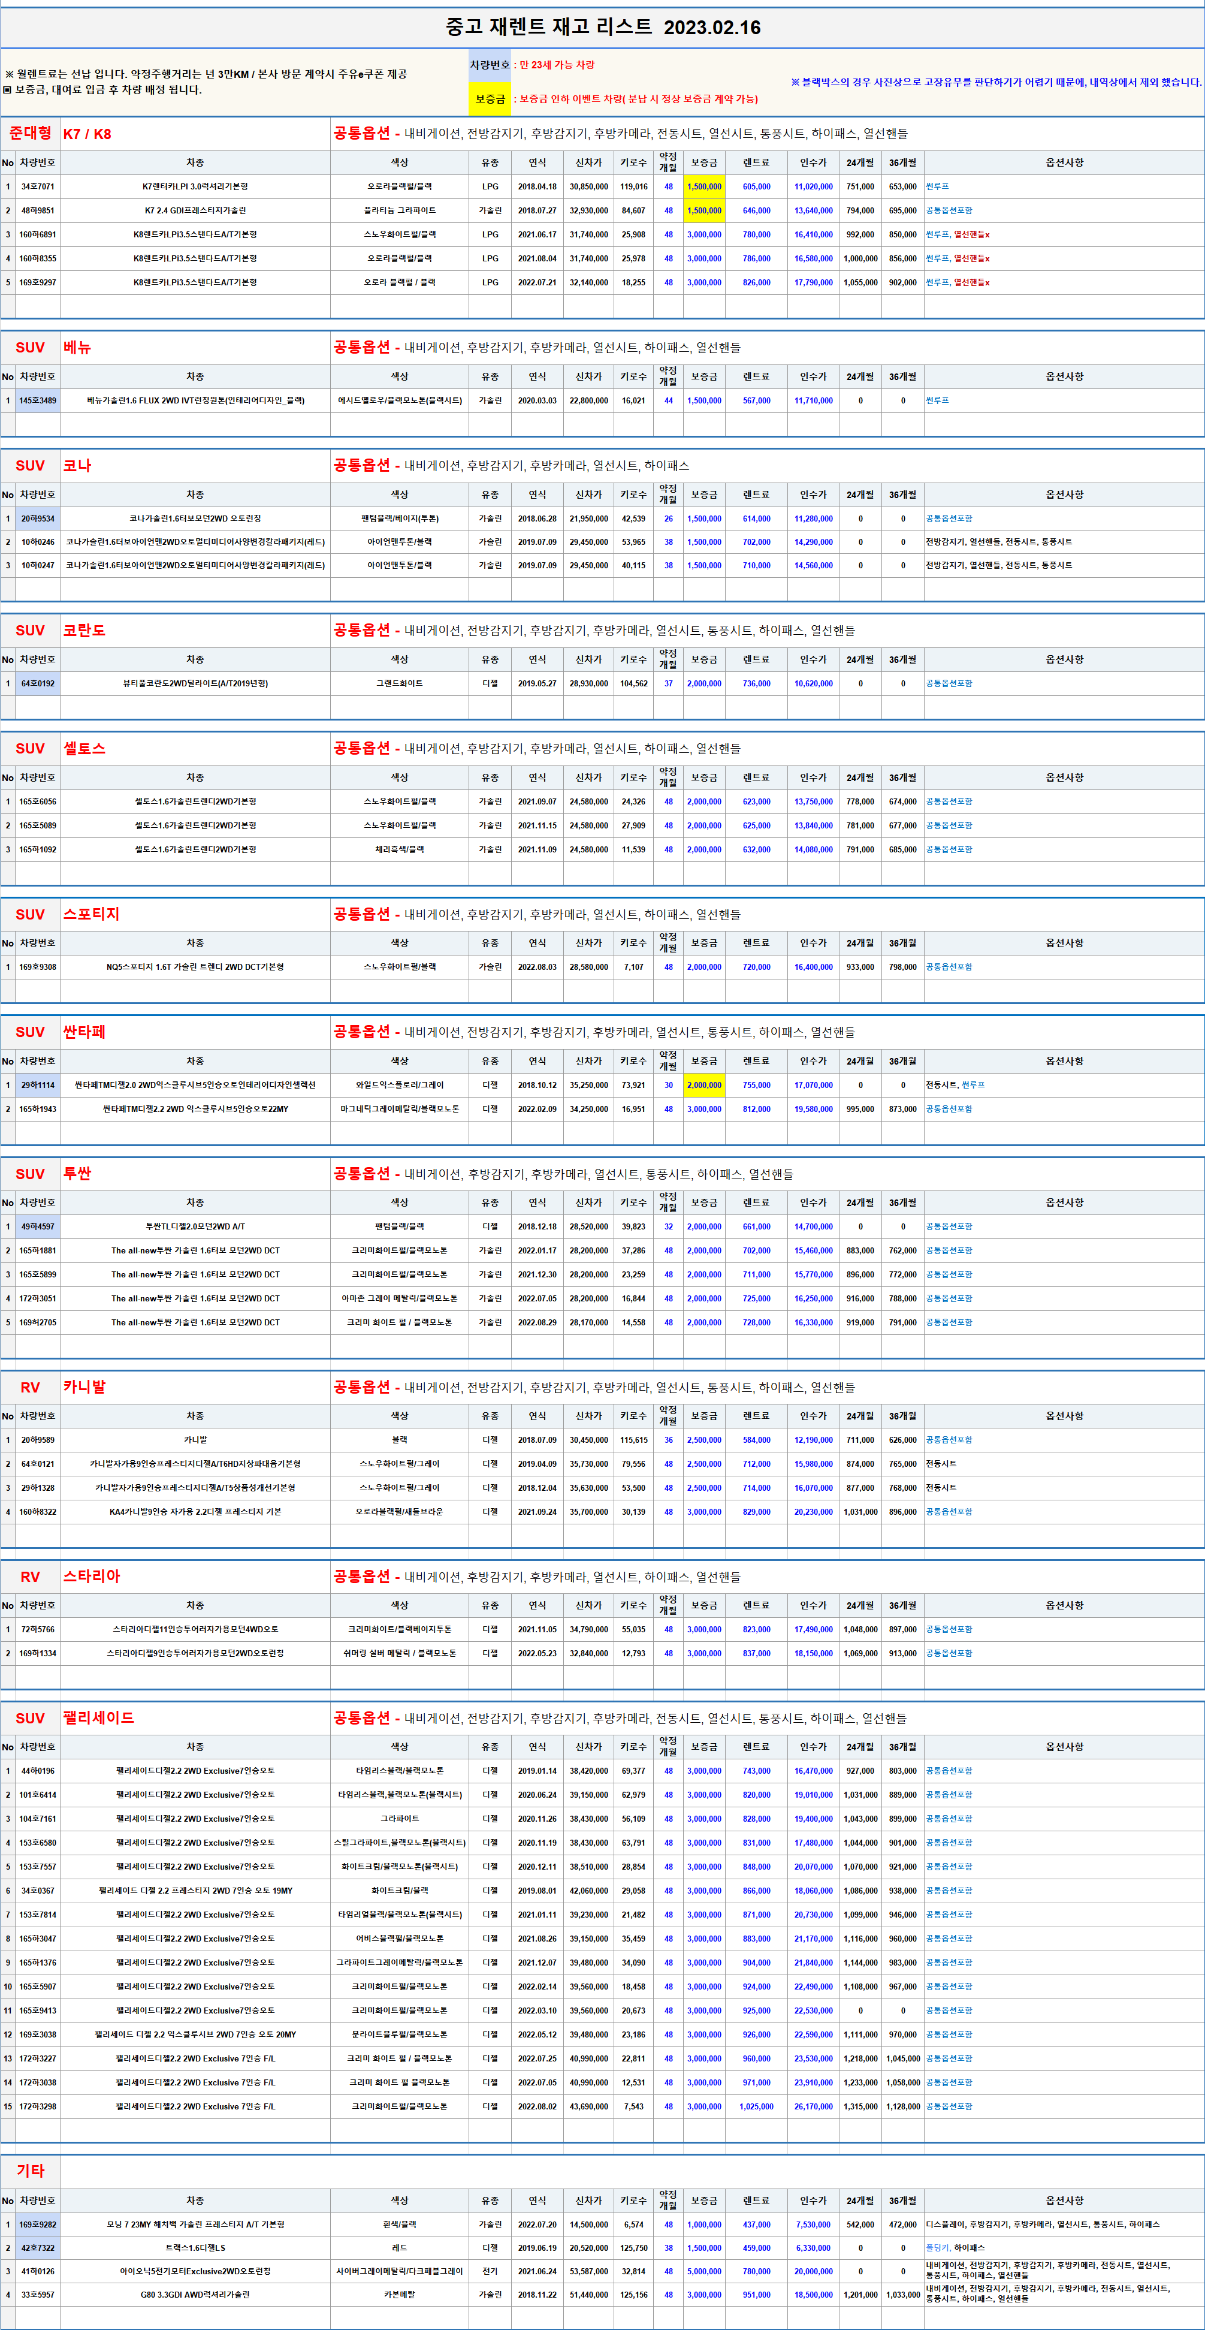Click fuel type cell '전기'

(x=490, y=2271)
